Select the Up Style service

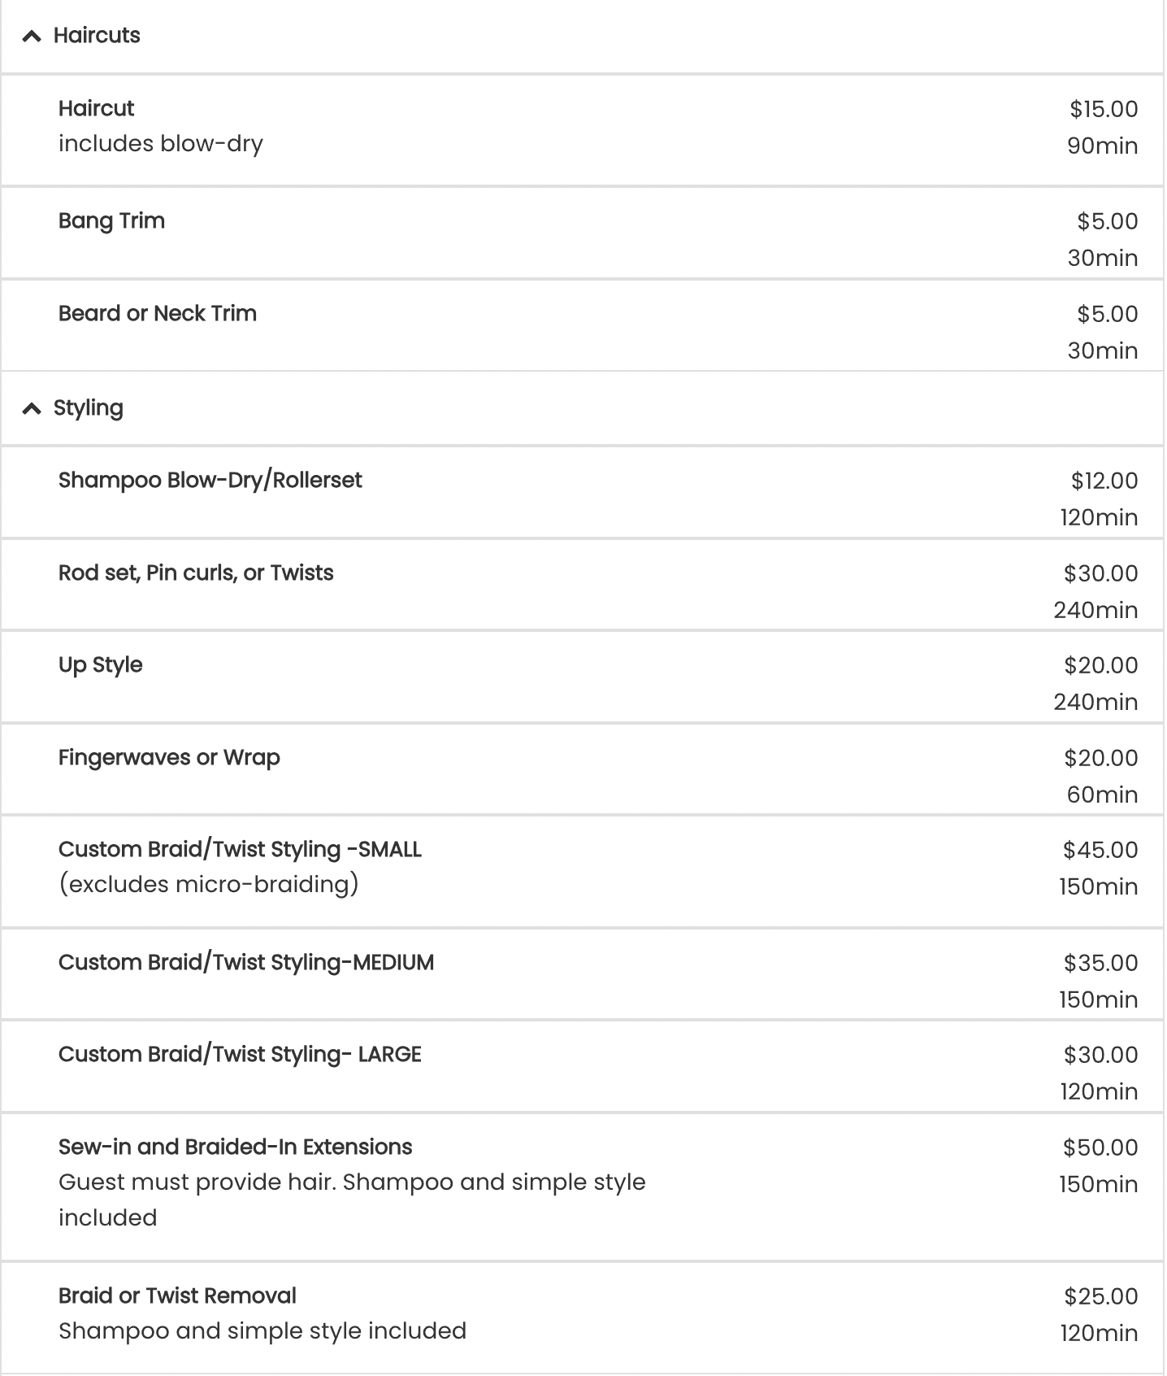[582, 677]
